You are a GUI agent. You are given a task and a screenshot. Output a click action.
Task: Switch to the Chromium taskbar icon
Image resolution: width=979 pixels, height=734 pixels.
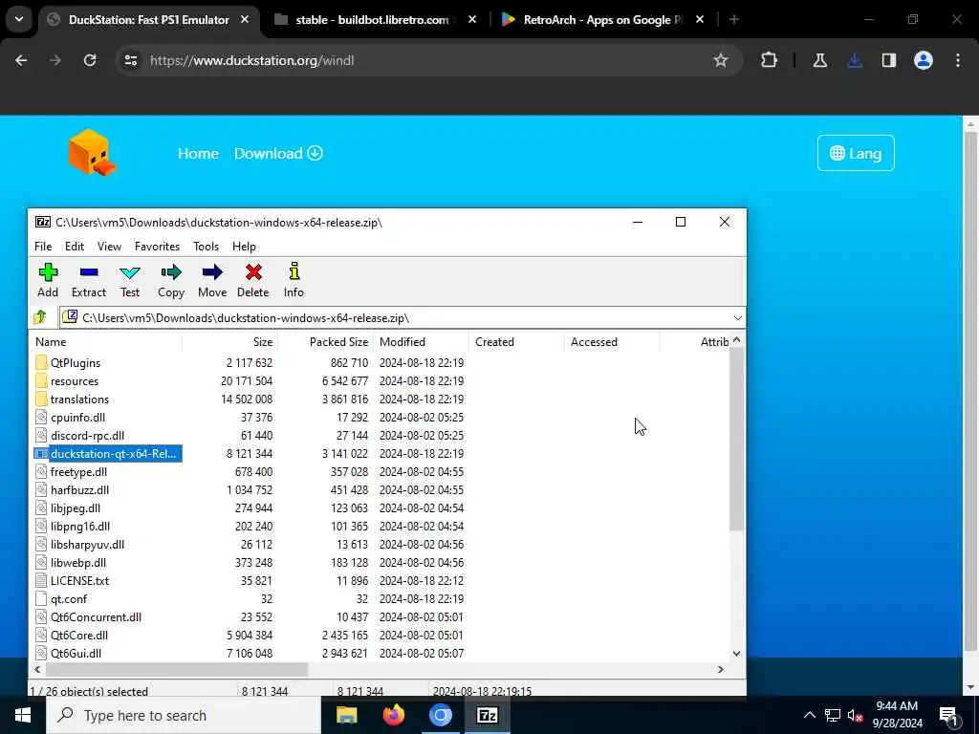click(440, 715)
